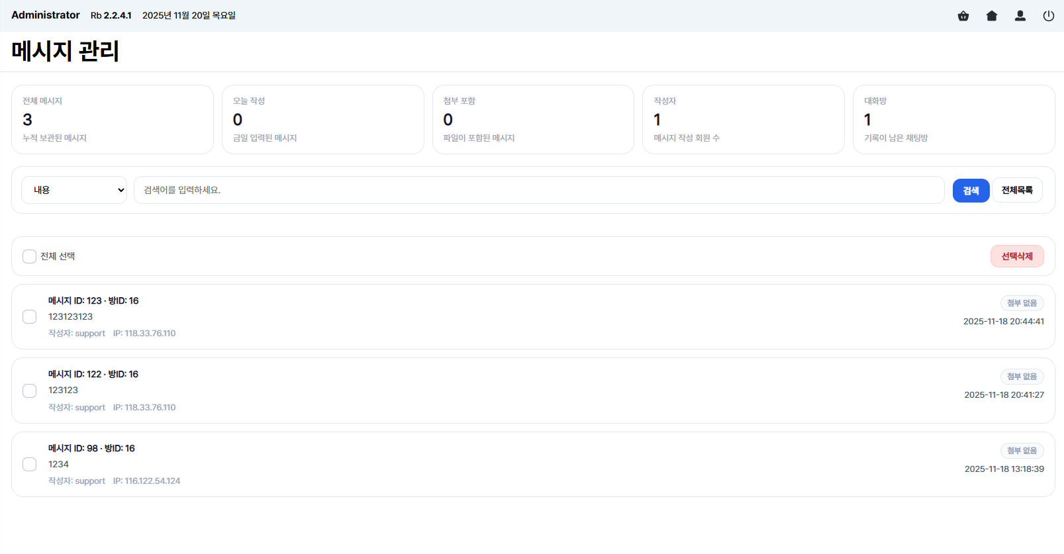Open the 전체 메시지 statistics card
The width and height of the screenshot is (1064, 554).
pos(113,119)
